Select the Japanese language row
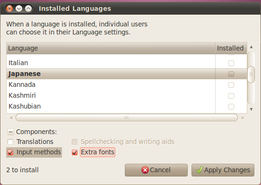This screenshot has width=261, height=185. [x=127, y=74]
